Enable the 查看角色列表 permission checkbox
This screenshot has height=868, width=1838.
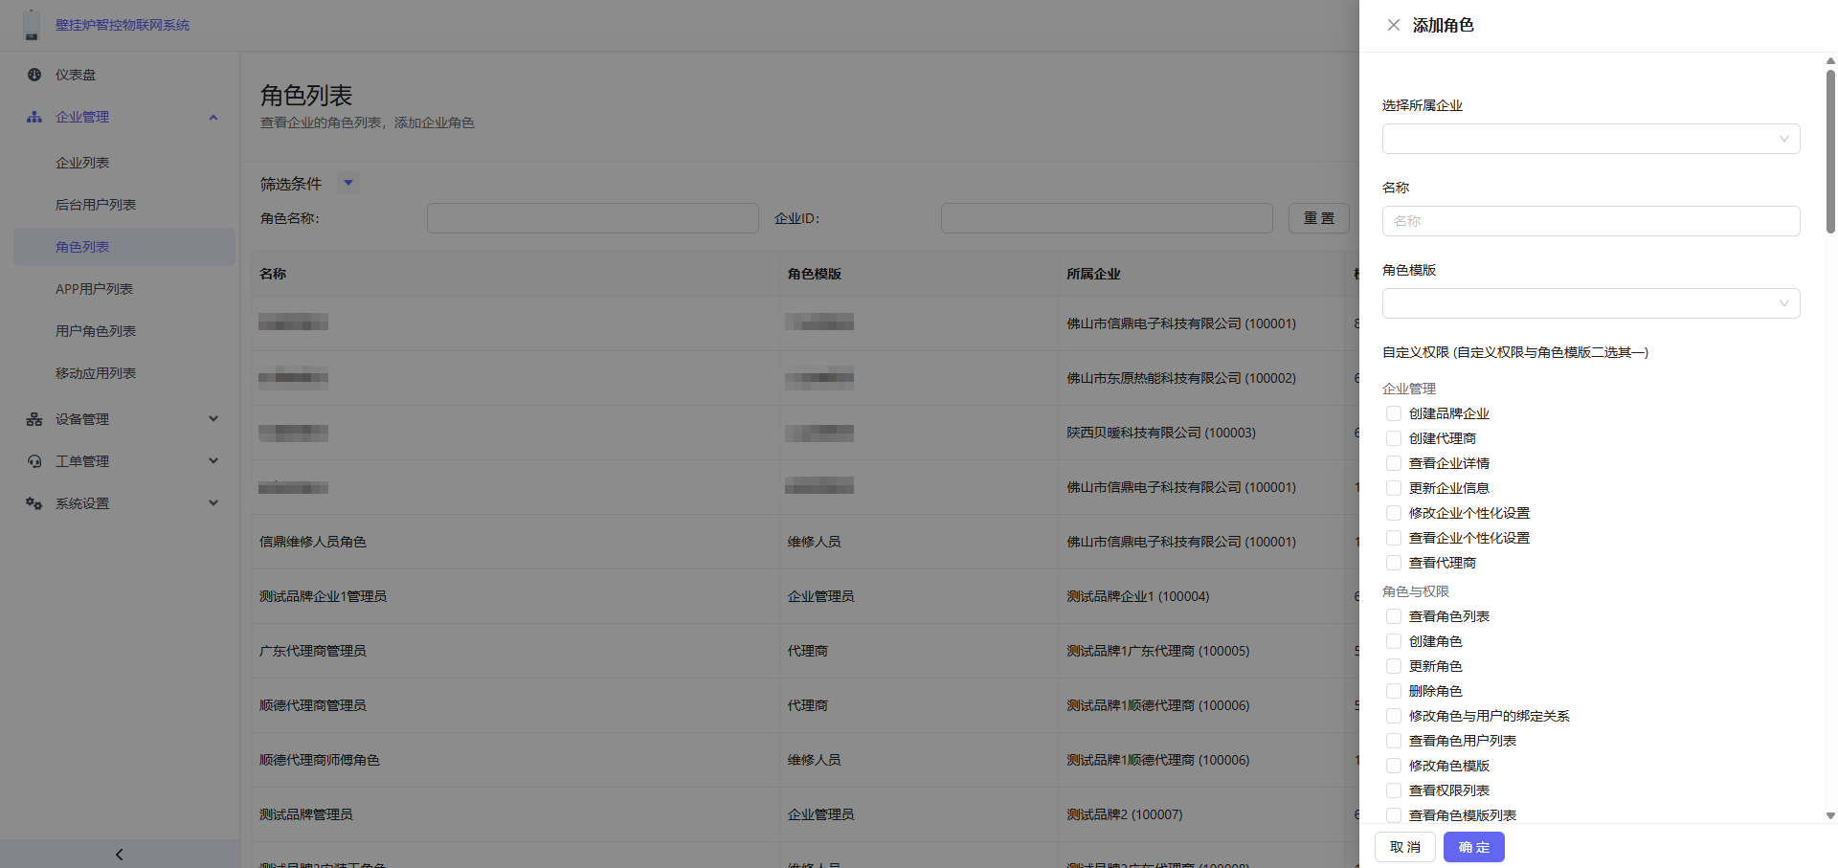(x=1394, y=616)
